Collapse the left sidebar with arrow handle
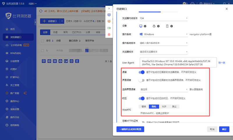 [35, 22]
